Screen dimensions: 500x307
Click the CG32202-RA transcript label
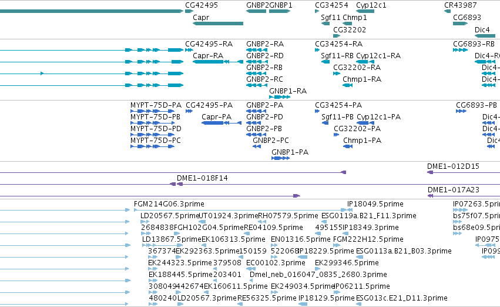click(x=357, y=68)
